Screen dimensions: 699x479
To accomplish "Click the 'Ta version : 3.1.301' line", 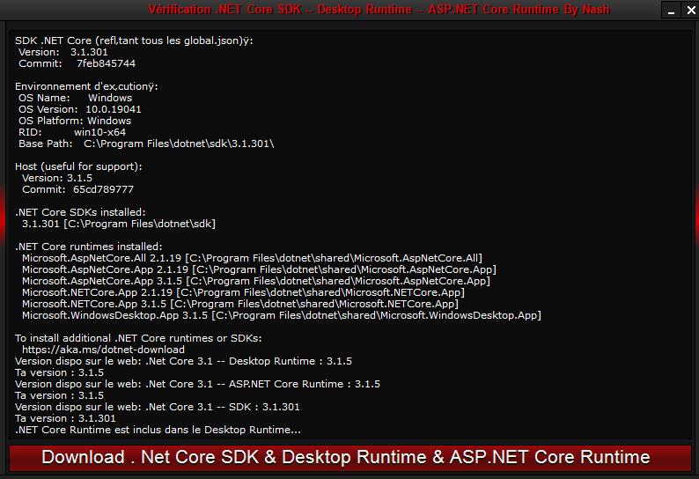I will click(x=65, y=418).
